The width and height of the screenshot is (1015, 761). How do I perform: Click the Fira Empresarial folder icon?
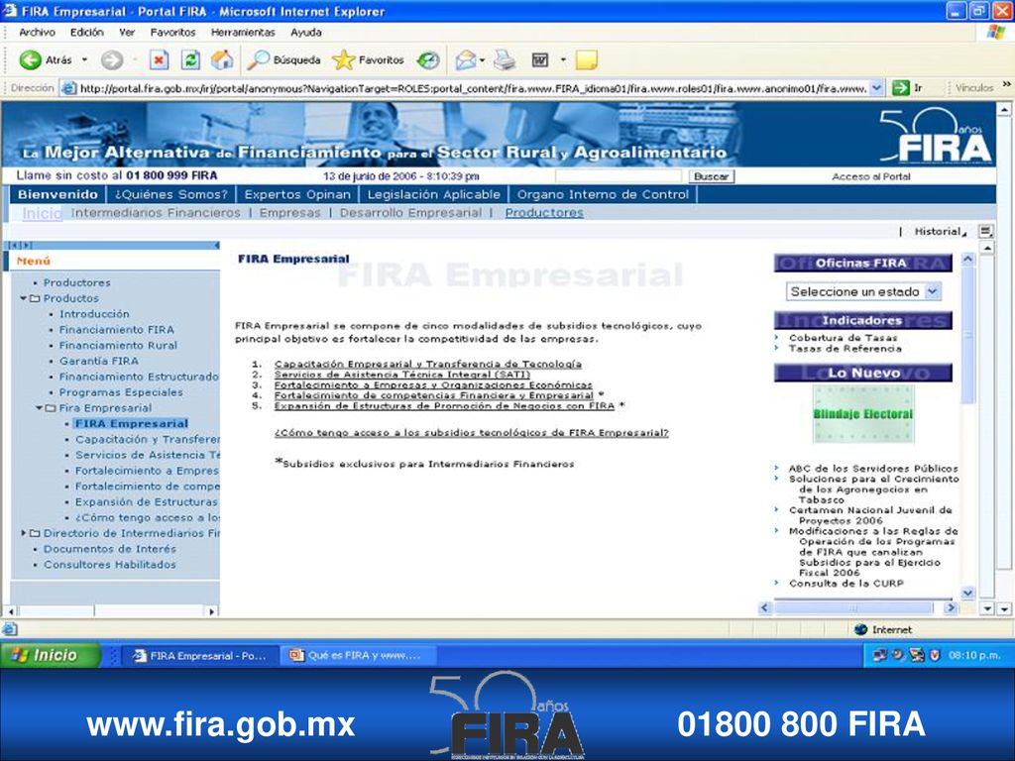(x=51, y=408)
